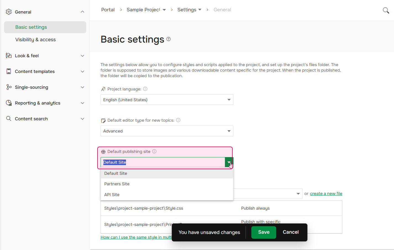Expand Reporting & analytics section chevron

click(x=82, y=103)
